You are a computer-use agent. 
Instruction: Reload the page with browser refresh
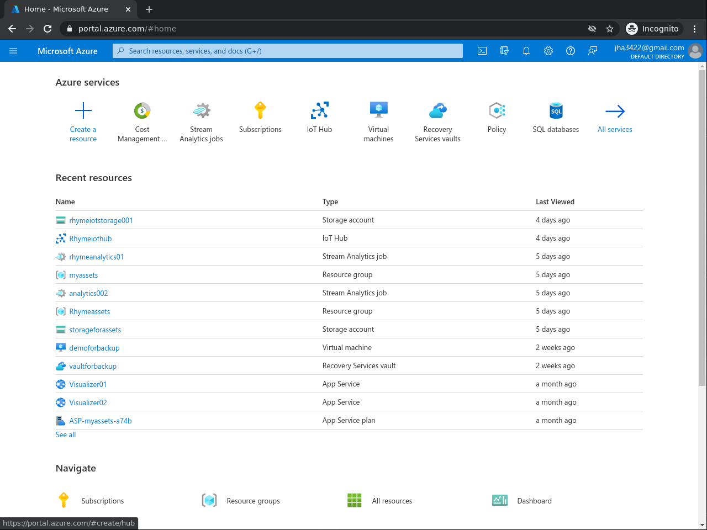point(48,29)
